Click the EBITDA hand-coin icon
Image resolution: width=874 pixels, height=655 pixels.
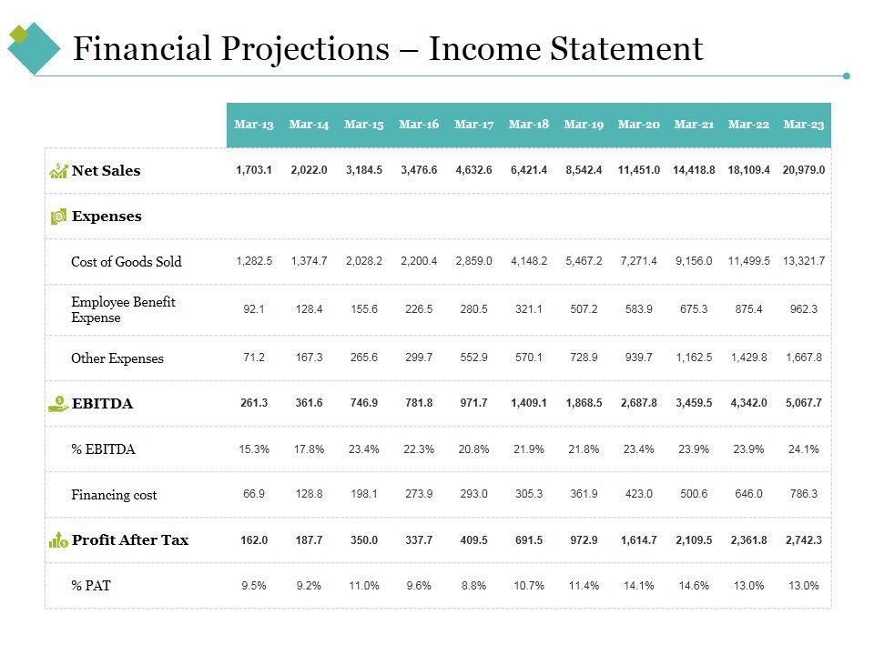coord(58,403)
